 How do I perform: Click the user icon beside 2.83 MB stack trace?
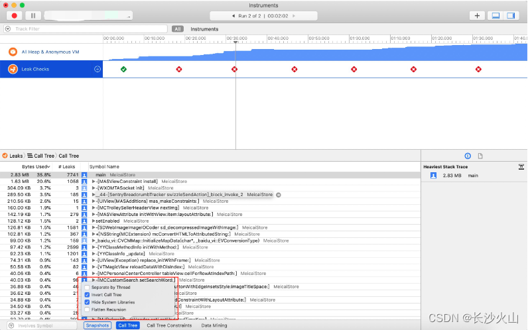click(433, 176)
